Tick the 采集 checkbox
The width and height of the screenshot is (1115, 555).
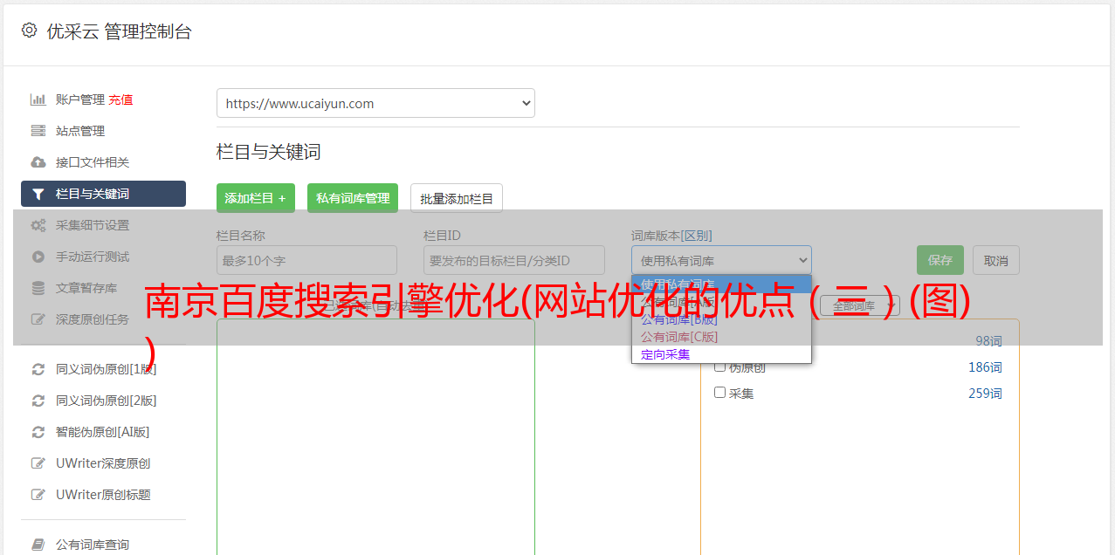pos(720,393)
